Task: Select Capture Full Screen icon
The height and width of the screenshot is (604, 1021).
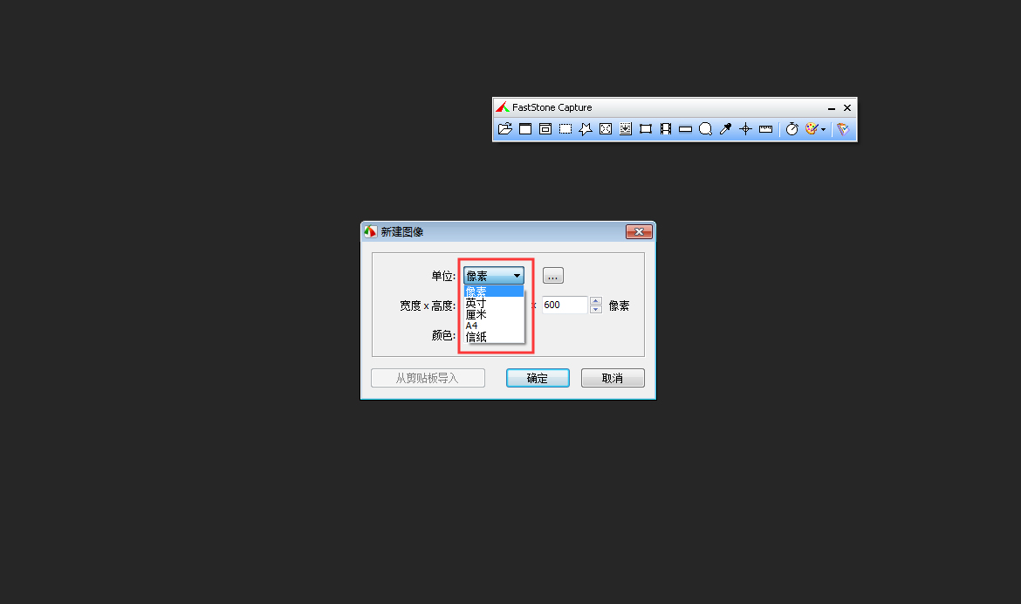Action: tap(606, 129)
